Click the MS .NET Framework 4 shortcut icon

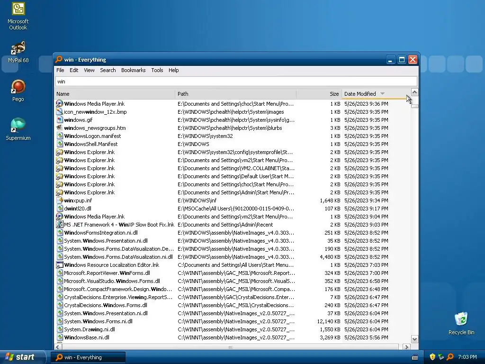(x=59, y=224)
